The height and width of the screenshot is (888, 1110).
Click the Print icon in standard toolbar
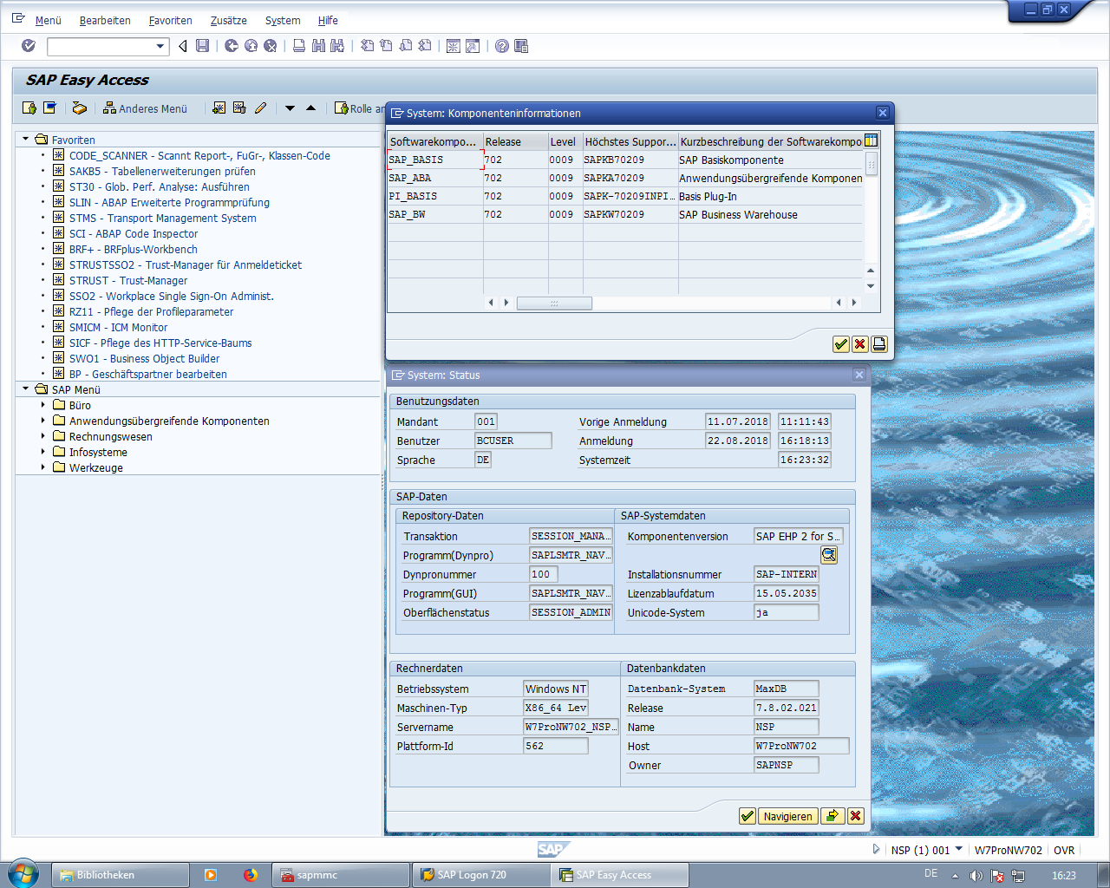[x=299, y=46]
